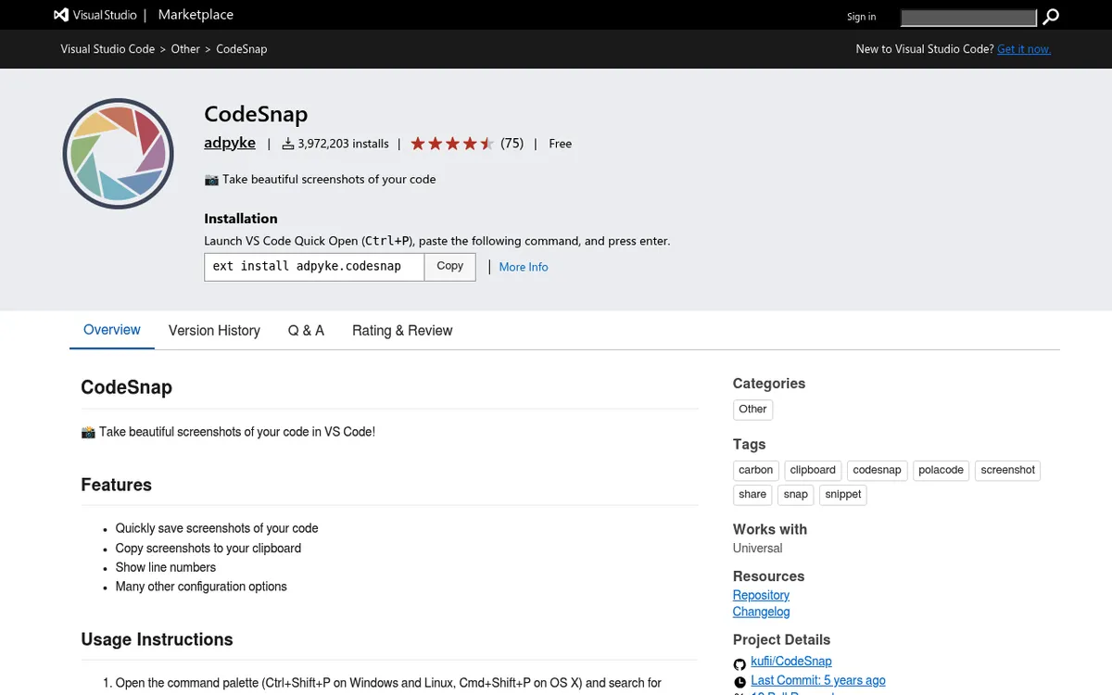The image size is (1112, 695).
Task: Click 'Show line numbers' bullet
Action: [x=166, y=567]
